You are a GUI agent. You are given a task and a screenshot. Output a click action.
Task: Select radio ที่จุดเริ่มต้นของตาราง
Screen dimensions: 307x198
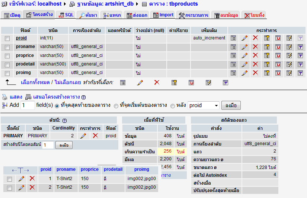pyautogui.click(x=116, y=106)
